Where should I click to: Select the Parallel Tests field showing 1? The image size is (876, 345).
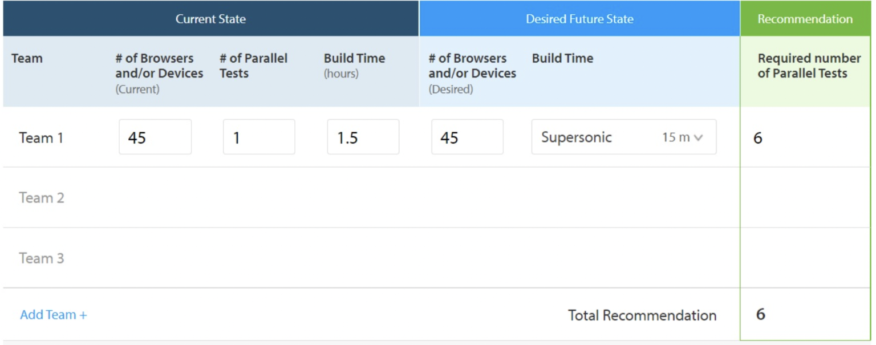pos(259,137)
